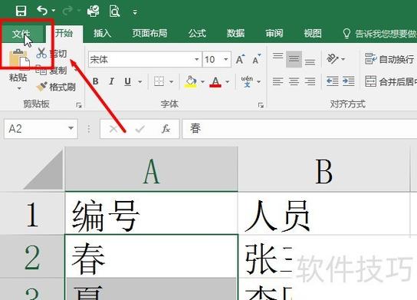The height and width of the screenshot is (300, 417).
Task: Select Middle Align icon
Action: point(294,59)
